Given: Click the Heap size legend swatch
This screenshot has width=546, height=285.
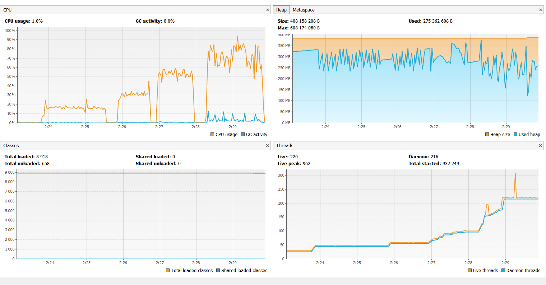Looking at the screenshot, I should tap(487, 135).
